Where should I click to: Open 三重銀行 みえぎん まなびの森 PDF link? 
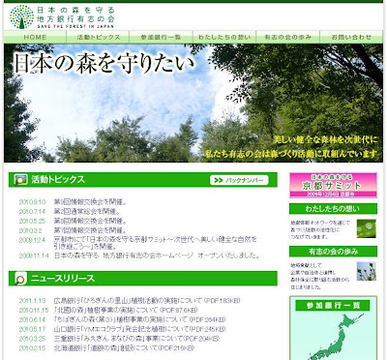tap(136, 339)
